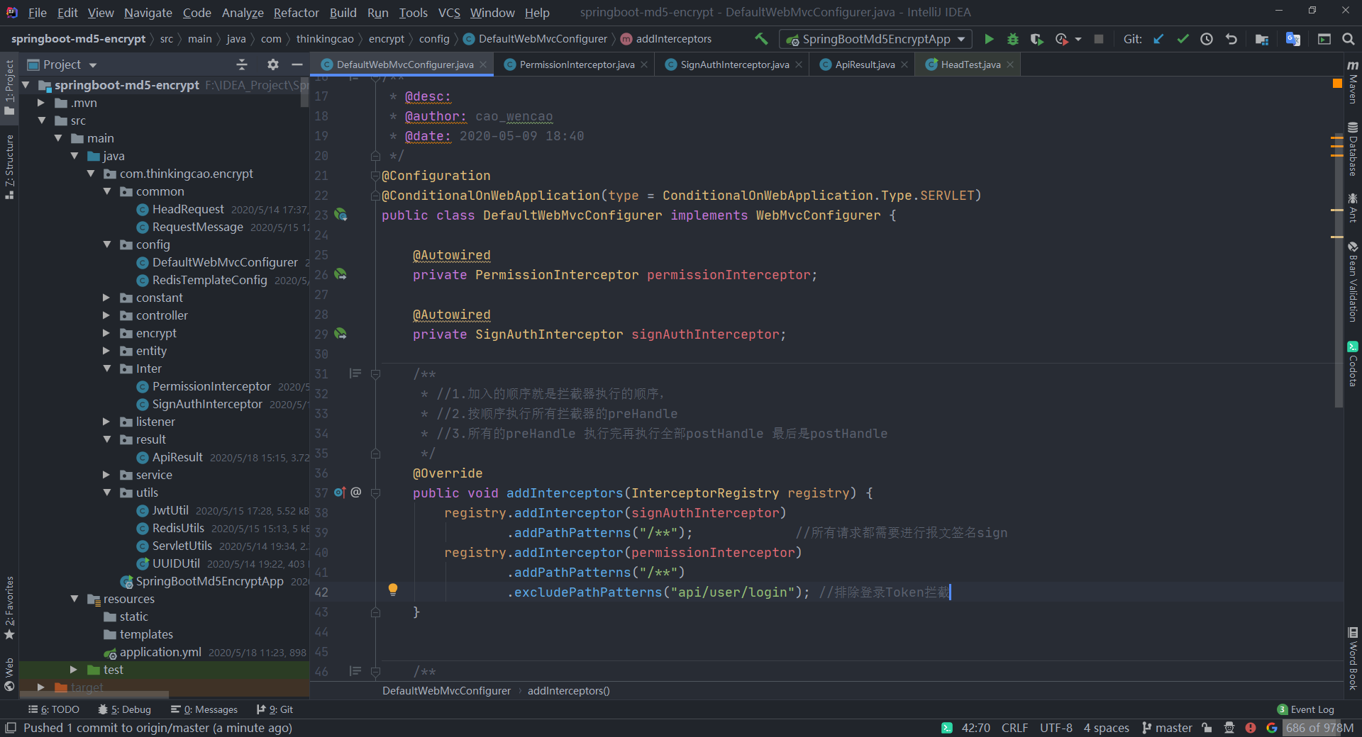This screenshot has height=737, width=1362.
Task: Open the Refactor menu
Action: [x=296, y=13]
